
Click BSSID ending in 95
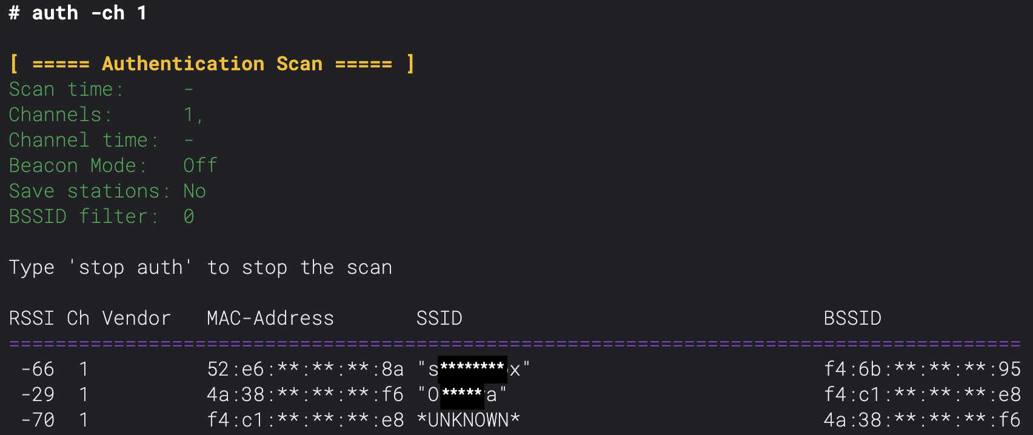coord(923,369)
